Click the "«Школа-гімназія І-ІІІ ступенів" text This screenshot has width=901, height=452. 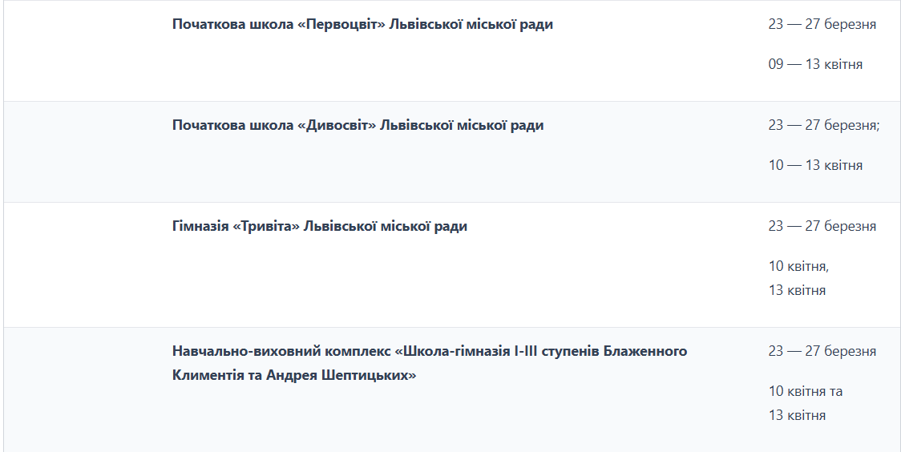pos(496,351)
